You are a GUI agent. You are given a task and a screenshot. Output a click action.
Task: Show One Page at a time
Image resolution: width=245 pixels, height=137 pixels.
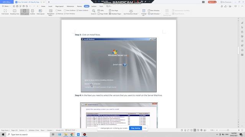pyautogui.click(x=113, y=10)
